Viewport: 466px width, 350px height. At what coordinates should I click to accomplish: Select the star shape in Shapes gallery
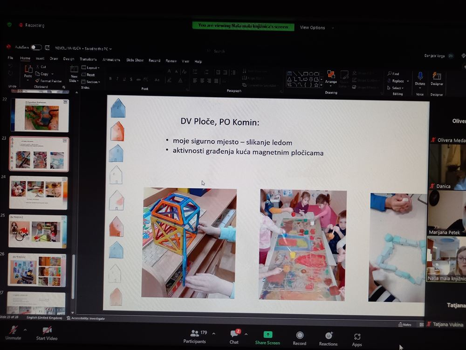(x=316, y=85)
